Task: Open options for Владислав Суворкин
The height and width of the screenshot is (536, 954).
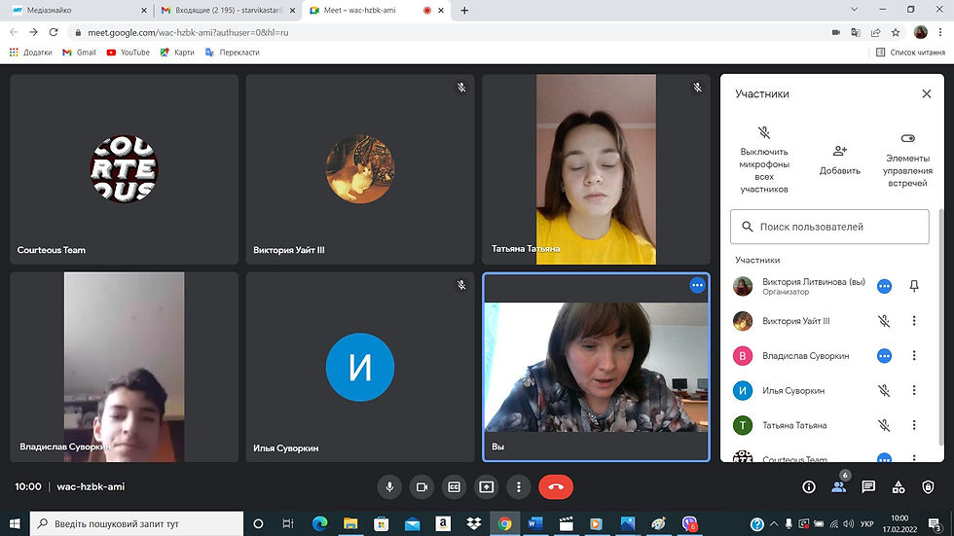Action: [x=914, y=355]
